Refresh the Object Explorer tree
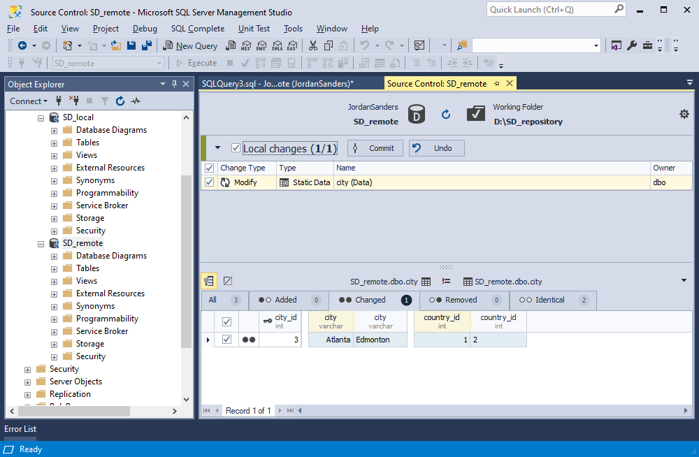This screenshot has width=699, height=457. click(x=120, y=101)
